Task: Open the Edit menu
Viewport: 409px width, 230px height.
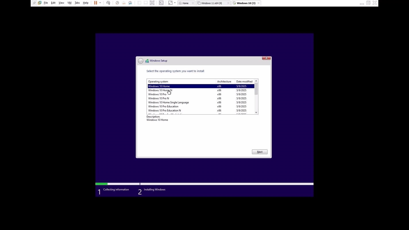Action: [53, 3]
